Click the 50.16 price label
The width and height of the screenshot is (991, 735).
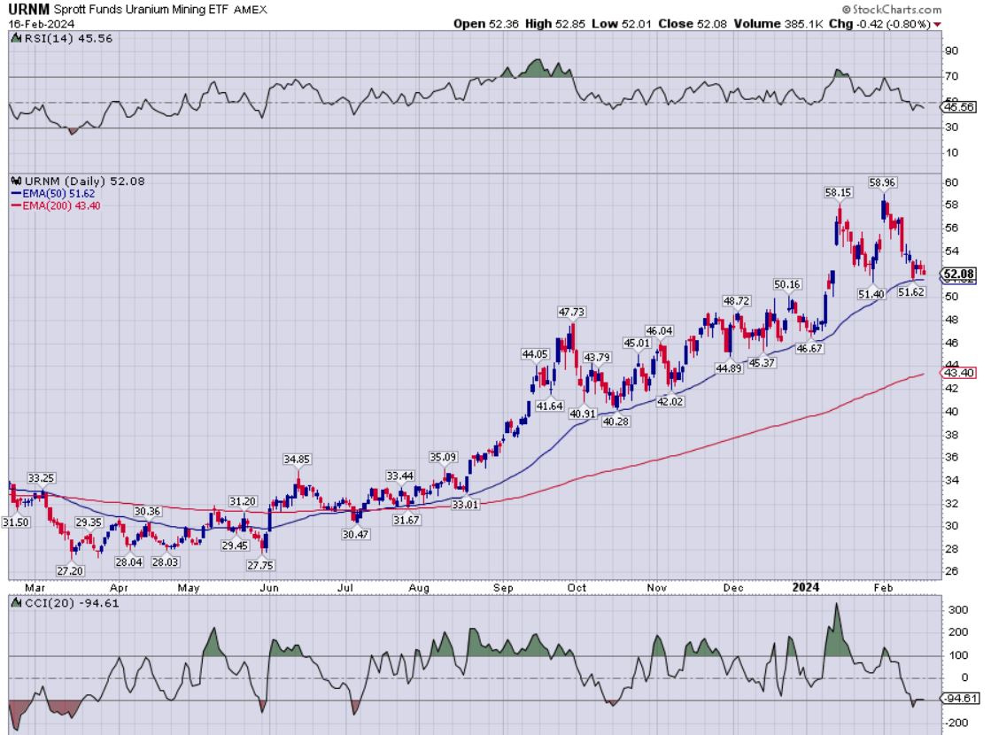point(786,284)
